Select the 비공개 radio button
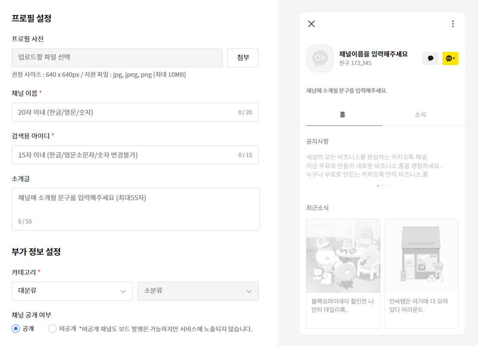Image resolution: width=478 pixels, height=346 pixels. 52,329
